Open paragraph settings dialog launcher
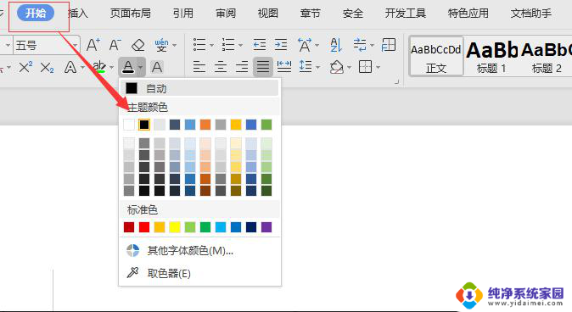572x312 pixels. pos(397,82)
